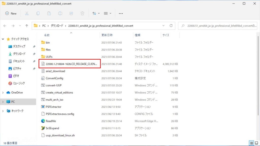Open ダウンロード in the sidebar
The height and width of the screenshot is (146, 260).
tap(19, 54)
